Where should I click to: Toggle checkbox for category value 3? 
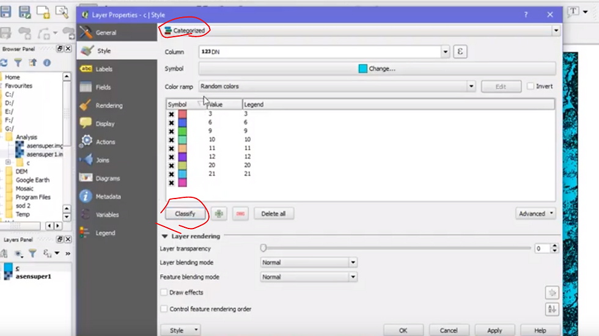[171, 114]
